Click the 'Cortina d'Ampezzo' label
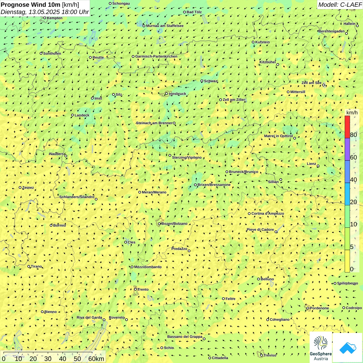This screenshot has width=363, height=363. point(268,213)
